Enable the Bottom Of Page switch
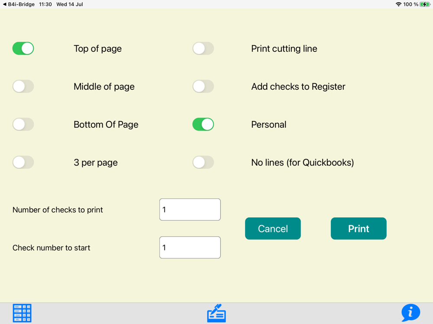This screenshot has width=433, height=324. click(x=23, y=124)
